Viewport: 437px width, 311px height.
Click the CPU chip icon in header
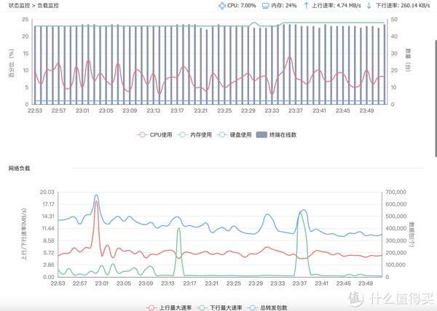pos(222,5)
